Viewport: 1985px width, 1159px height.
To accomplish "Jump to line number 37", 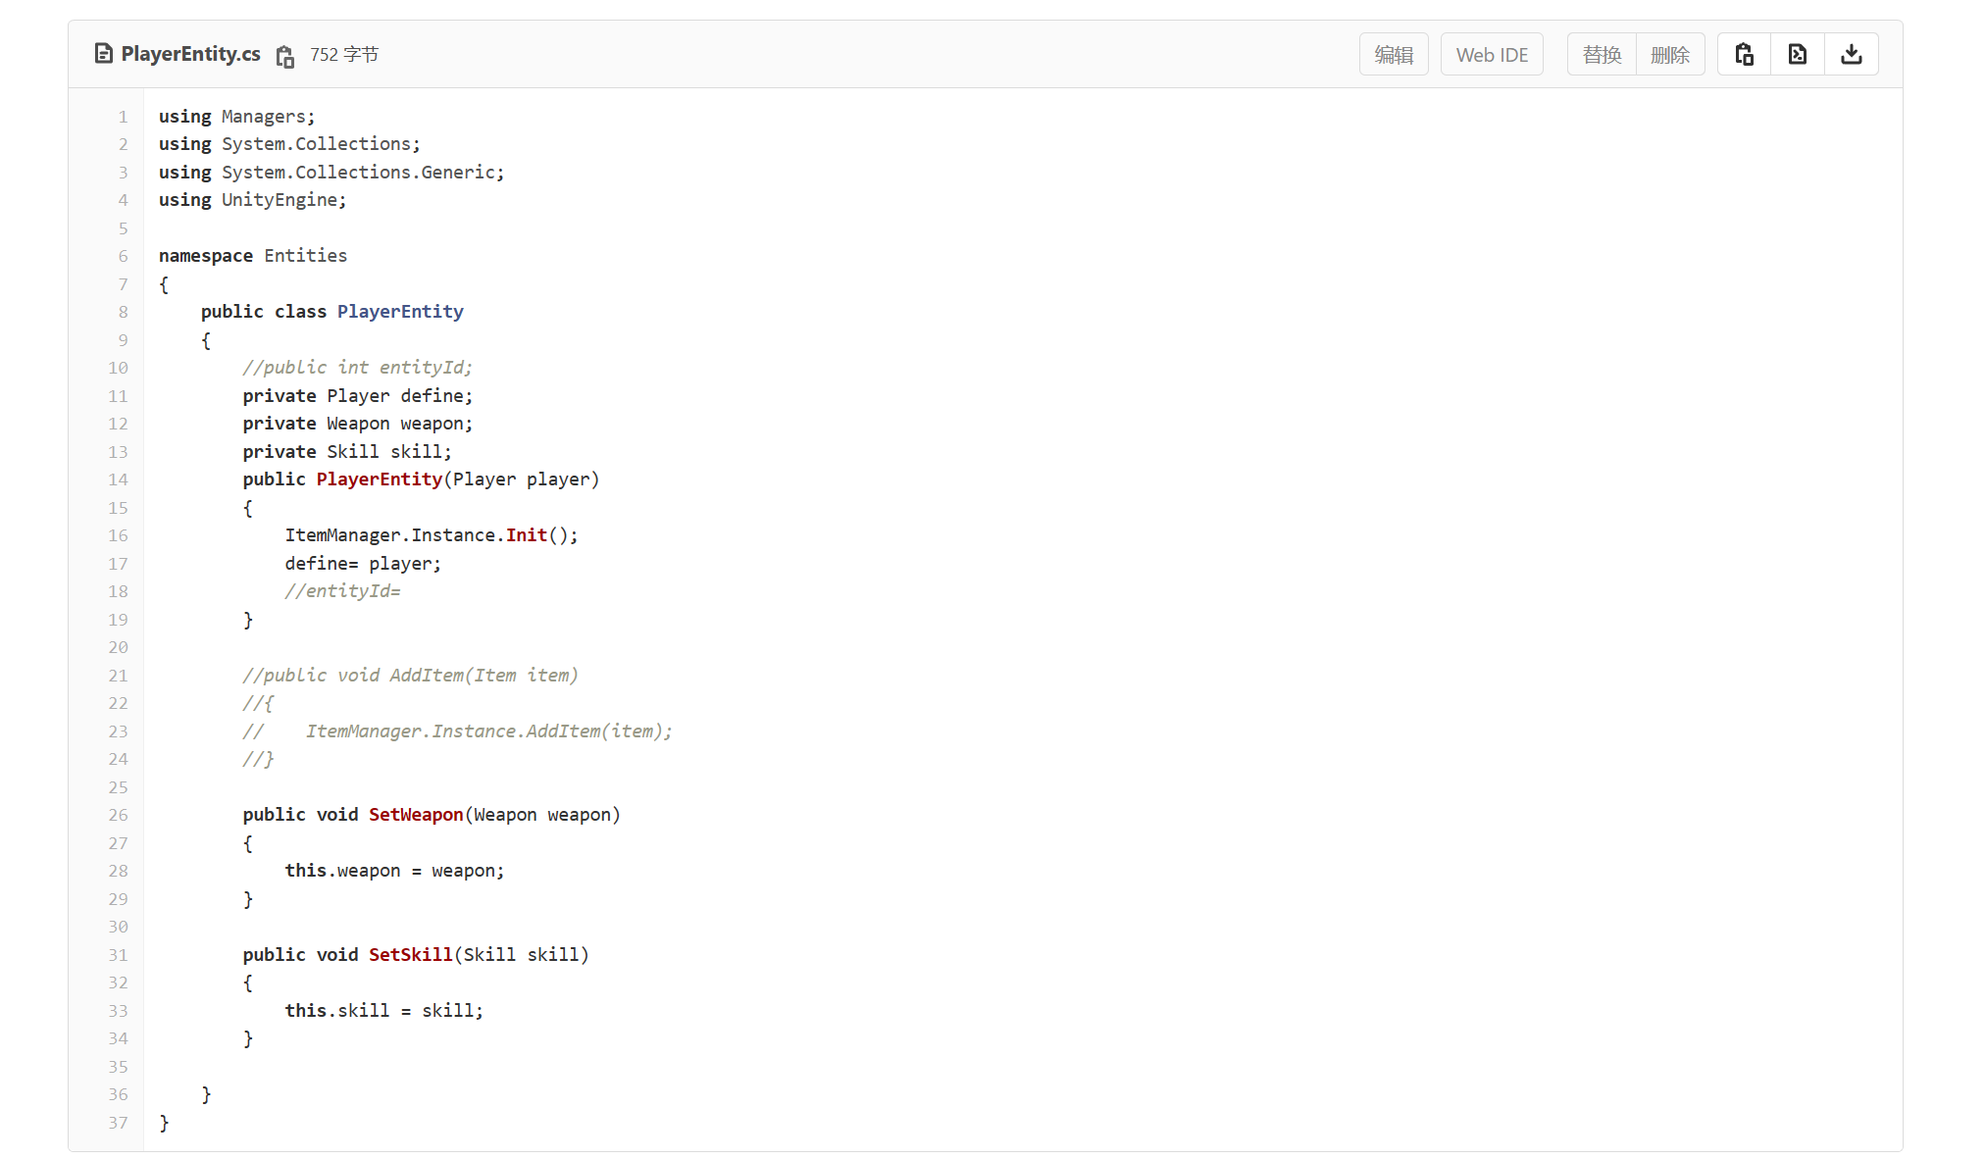I will point(118,1123).
